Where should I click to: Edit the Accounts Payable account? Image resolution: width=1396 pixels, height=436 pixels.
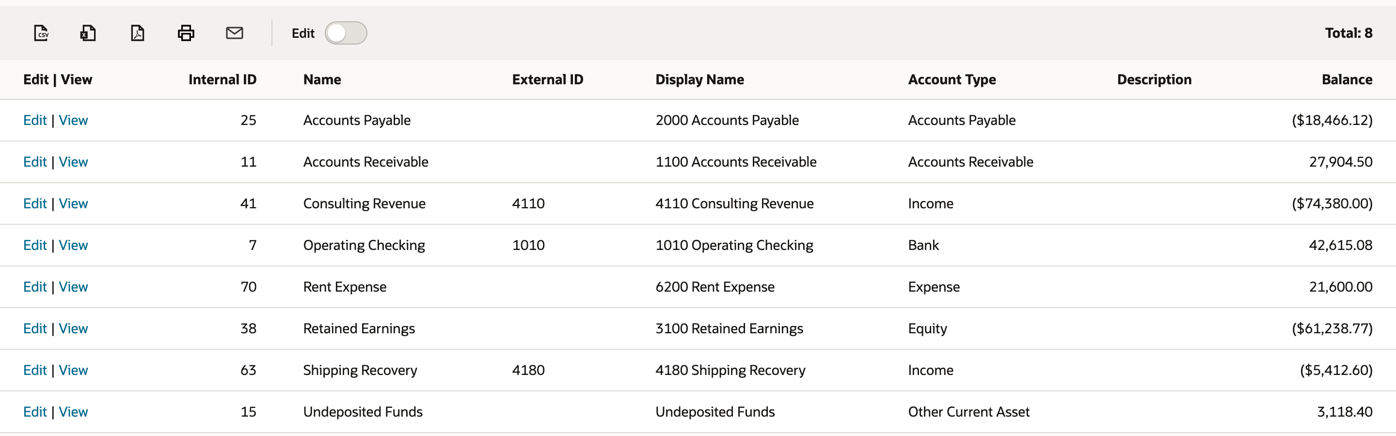coord(35,120)
